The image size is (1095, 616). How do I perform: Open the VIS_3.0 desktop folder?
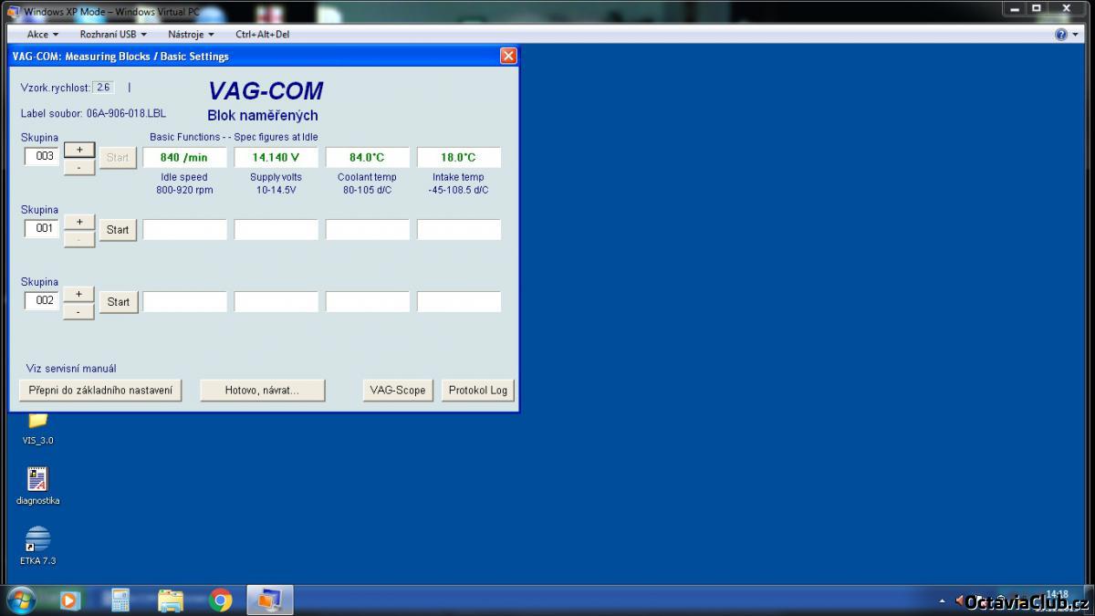point(37,421)
